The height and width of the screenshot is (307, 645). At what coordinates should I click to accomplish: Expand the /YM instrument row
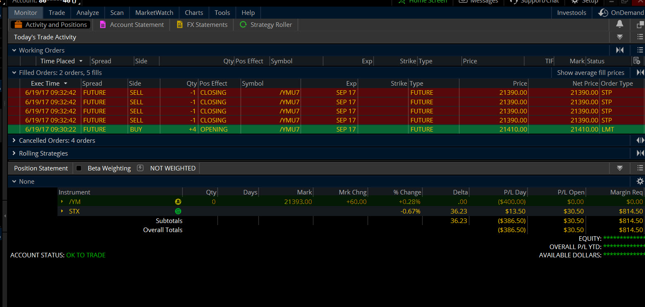pos(62,201)
